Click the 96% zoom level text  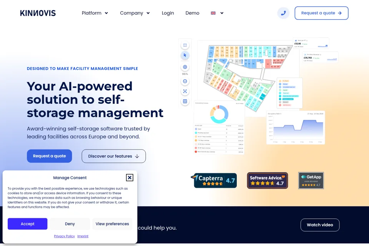pyautogui.click(x=185, y=74)
